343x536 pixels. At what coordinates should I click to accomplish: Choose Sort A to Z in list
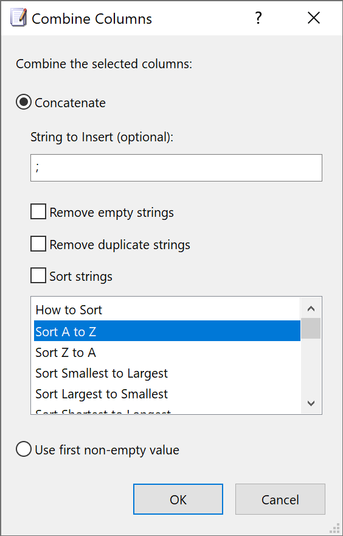click(167, 331)
